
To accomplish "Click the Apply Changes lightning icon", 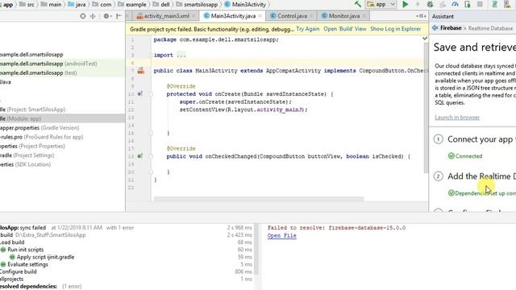I will coord(418,4).
